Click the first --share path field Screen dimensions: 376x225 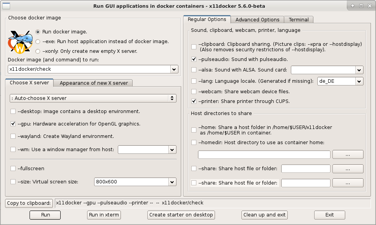(306, 169)
